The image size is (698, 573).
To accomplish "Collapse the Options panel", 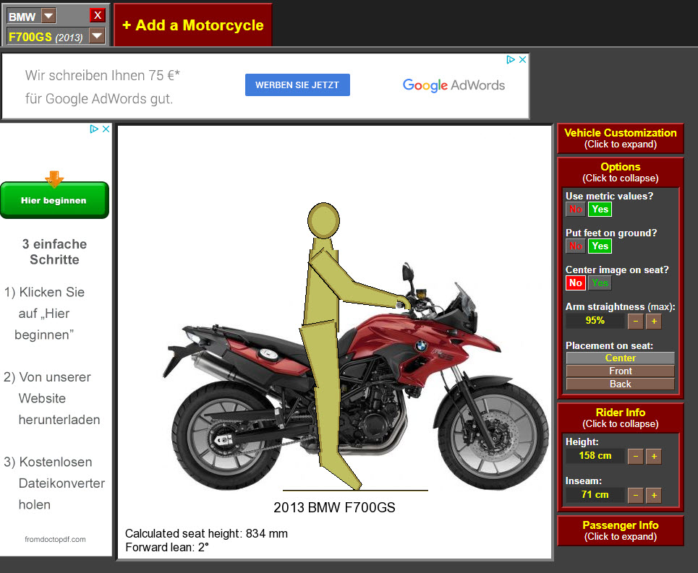I will click(620, 172).
